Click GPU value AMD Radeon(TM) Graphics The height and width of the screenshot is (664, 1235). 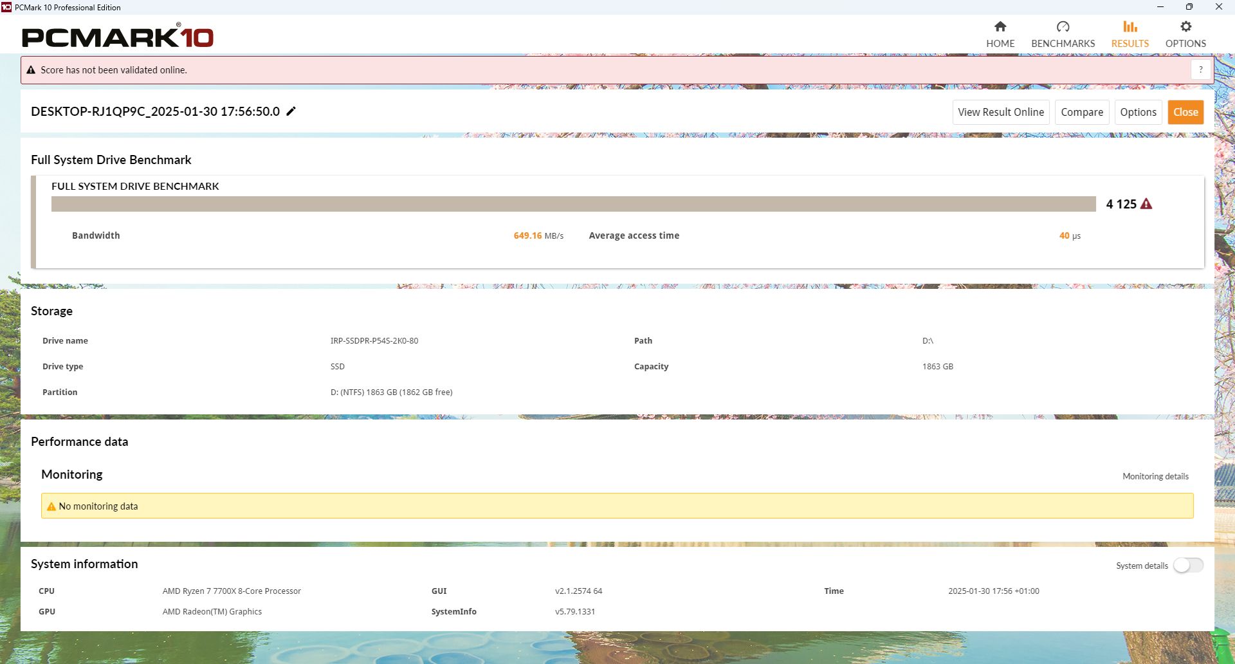[x=212, y=611]
